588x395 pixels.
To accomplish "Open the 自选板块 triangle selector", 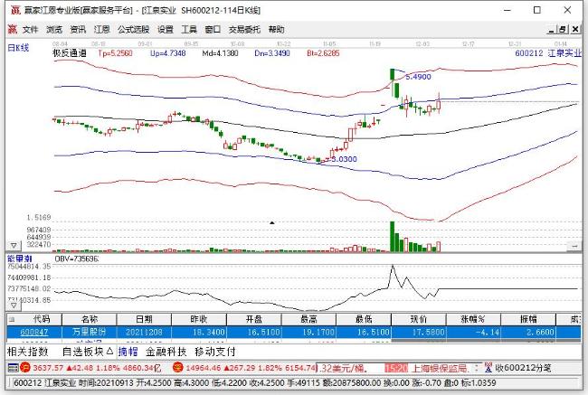I will tap(109, 351).
